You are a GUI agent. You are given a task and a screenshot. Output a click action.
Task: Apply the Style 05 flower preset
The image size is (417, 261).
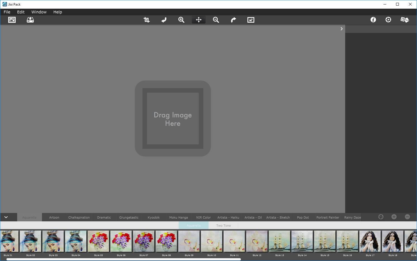pyautogui.click(x=98, y=241)
